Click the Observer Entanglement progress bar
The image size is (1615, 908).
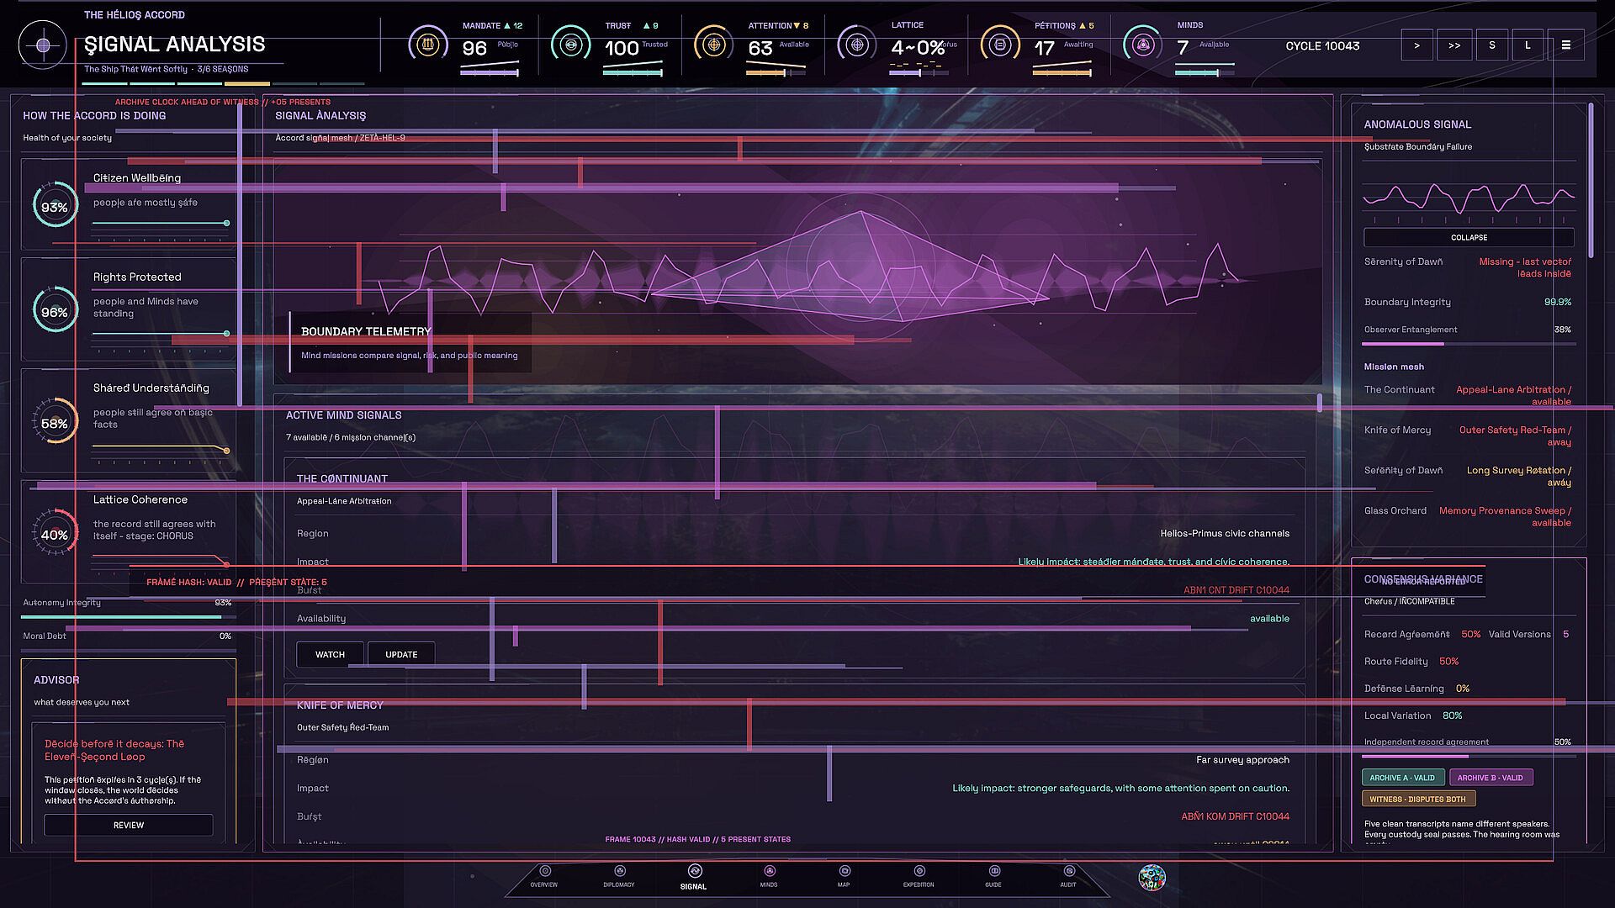(1469, 344)
